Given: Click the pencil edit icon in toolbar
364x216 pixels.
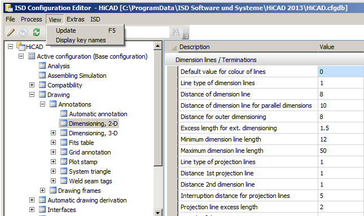Looking at the screenshot, I should point(11,32).
